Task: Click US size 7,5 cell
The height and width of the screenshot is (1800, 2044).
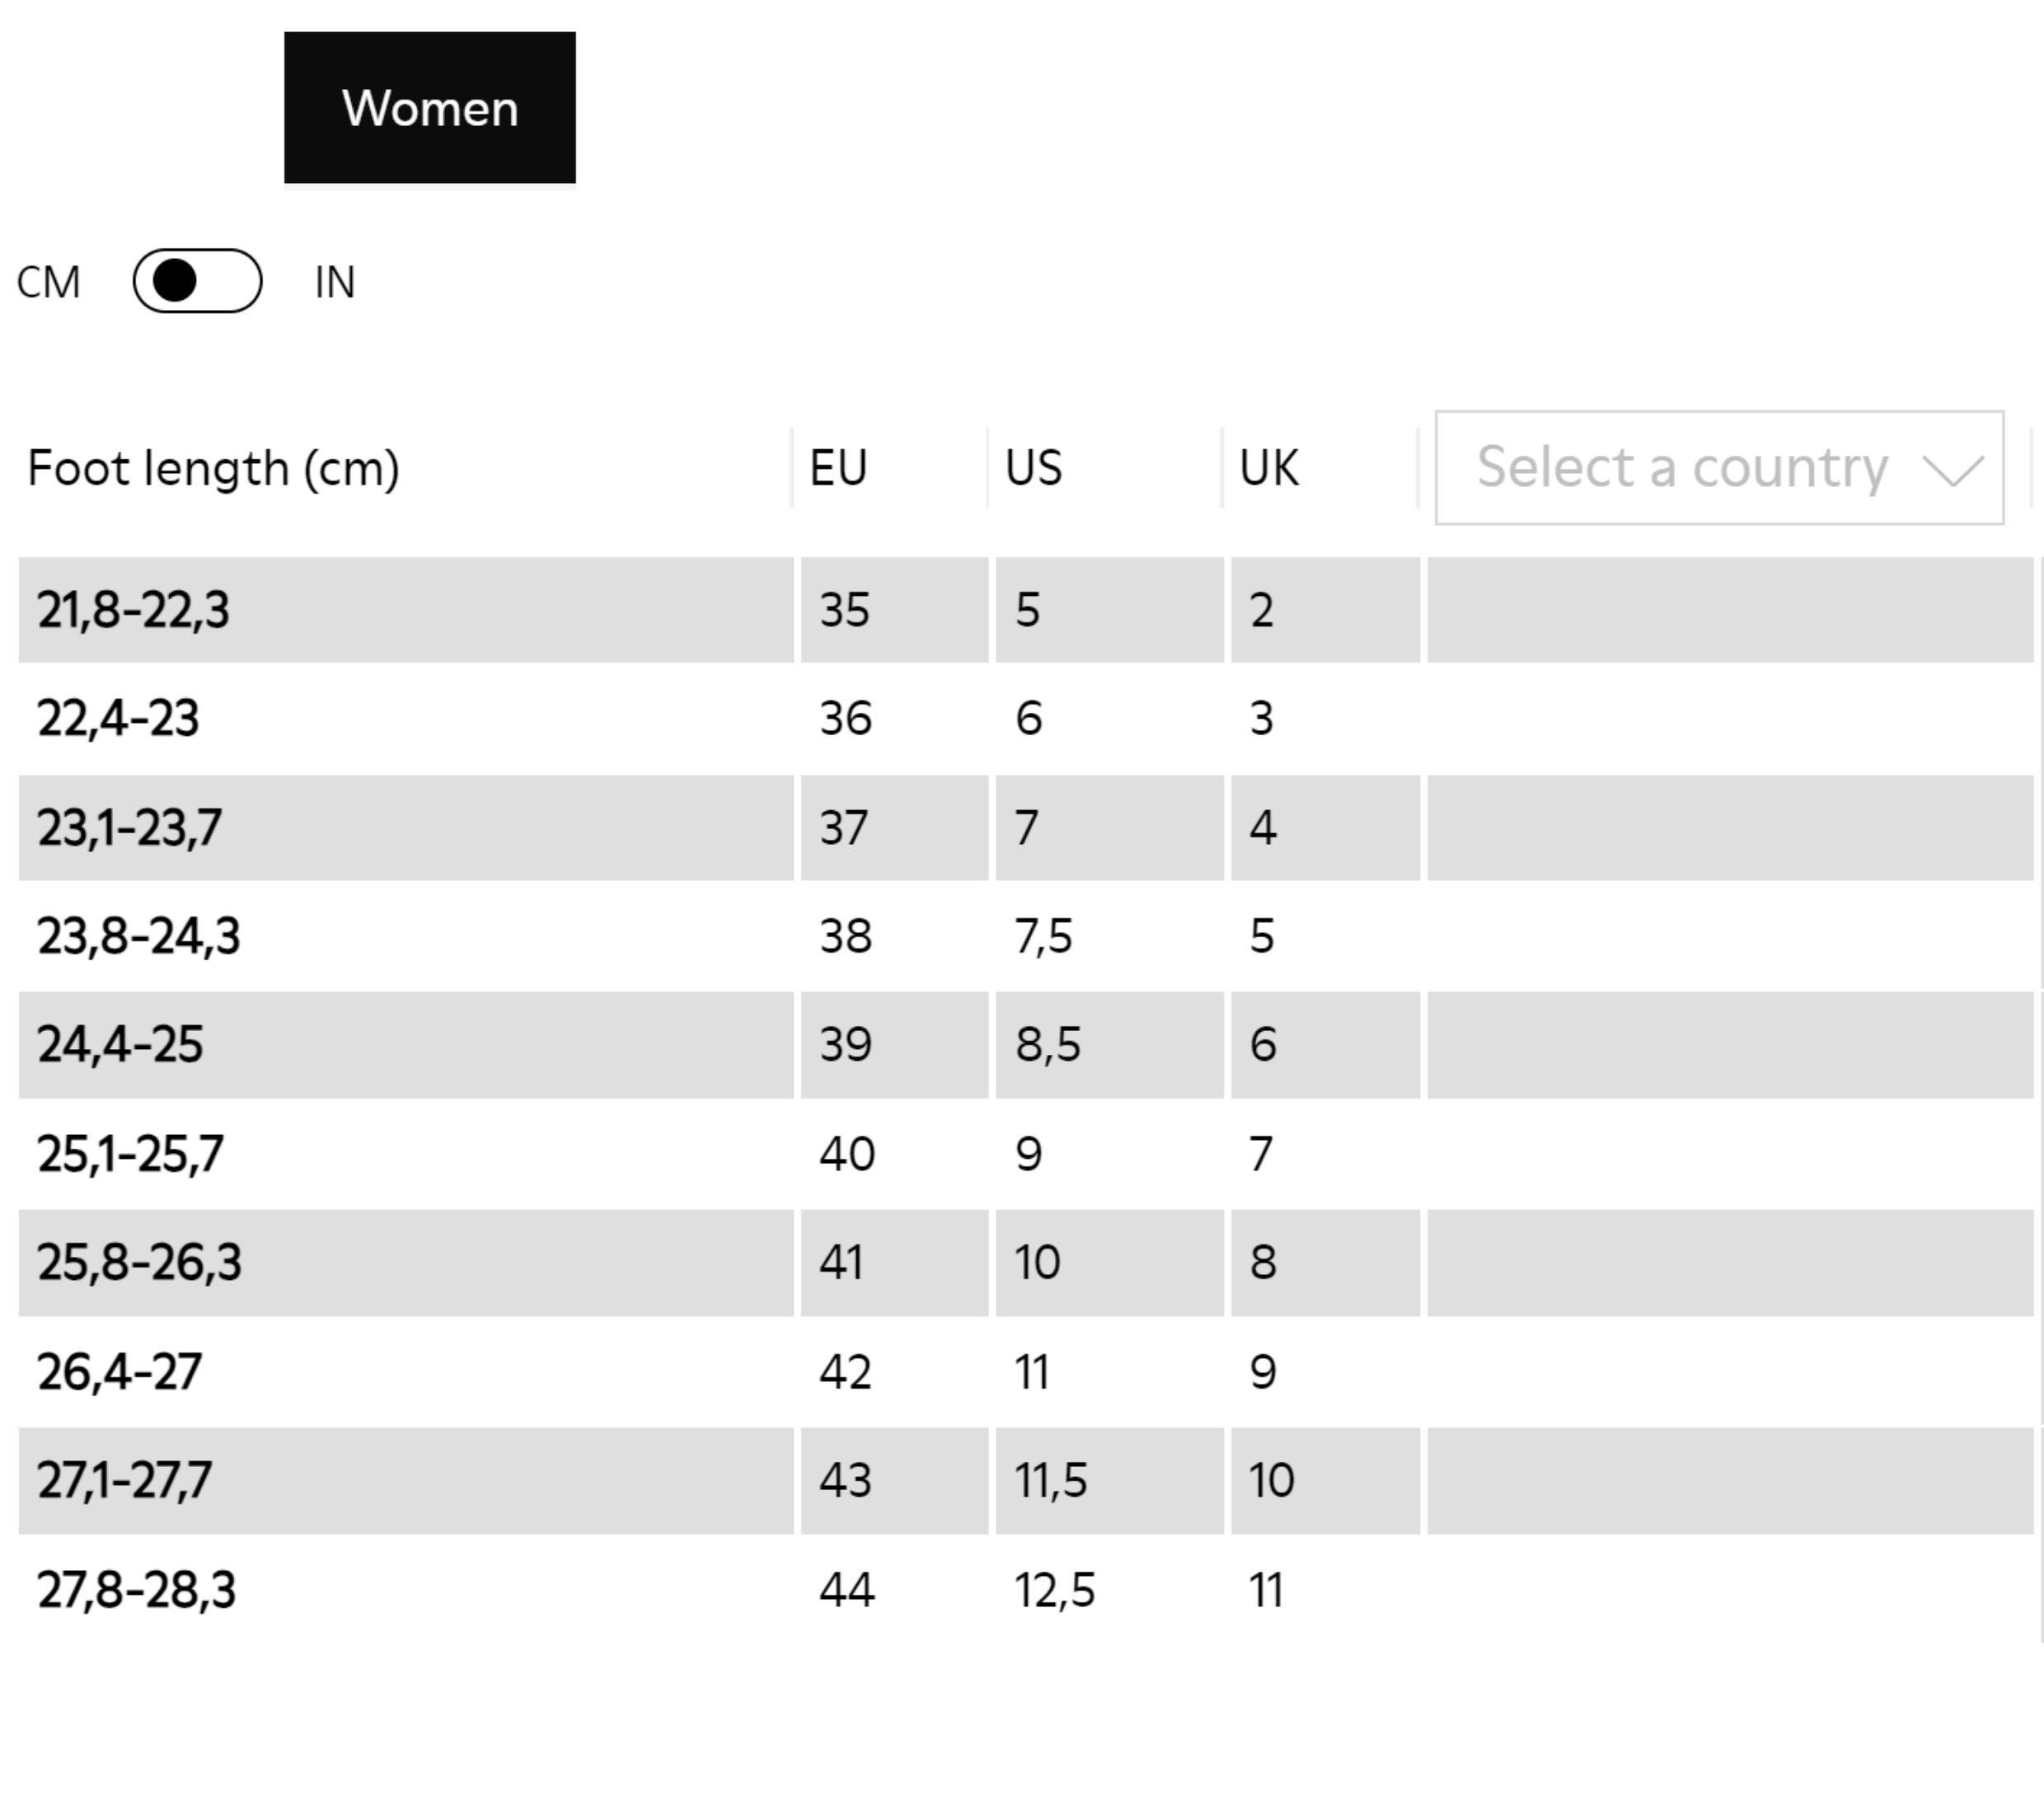Action: click(1043, 936)
